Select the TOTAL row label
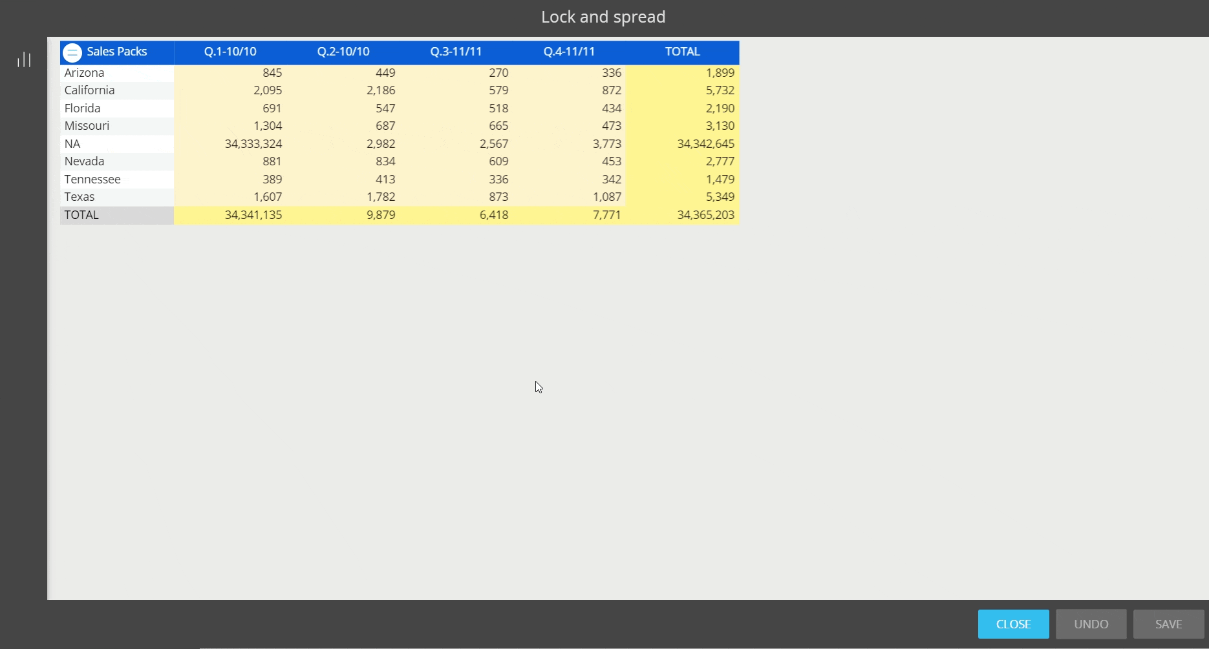This screenshot has height=649, width=1209. 81,215
